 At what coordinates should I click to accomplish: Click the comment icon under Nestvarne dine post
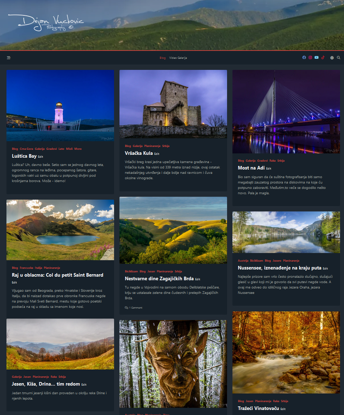(126, 307)
